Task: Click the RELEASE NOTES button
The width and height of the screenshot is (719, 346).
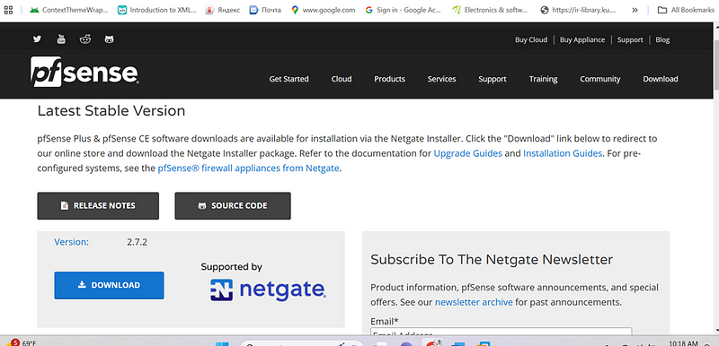Action: 98,205
